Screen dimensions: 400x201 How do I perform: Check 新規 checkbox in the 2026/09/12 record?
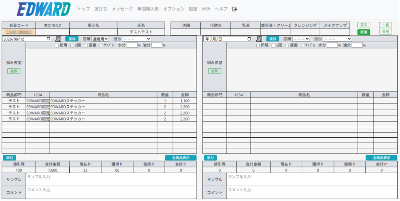(x=57, y=45)
